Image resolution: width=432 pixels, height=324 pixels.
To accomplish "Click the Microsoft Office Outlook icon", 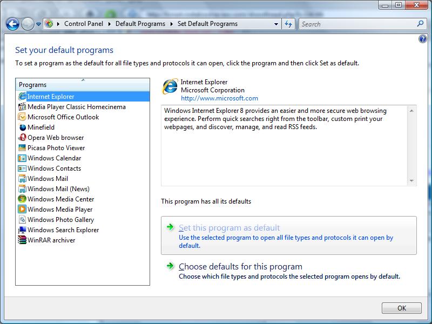I will pyautogui.click(x=22, y=117).
